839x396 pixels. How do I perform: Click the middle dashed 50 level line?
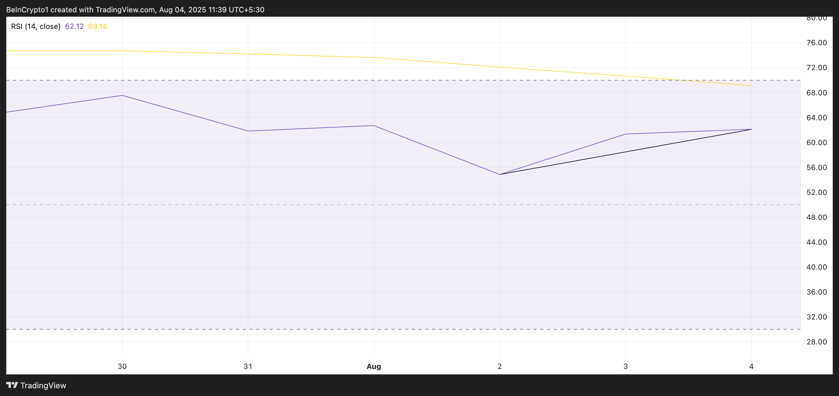point(326,205)
